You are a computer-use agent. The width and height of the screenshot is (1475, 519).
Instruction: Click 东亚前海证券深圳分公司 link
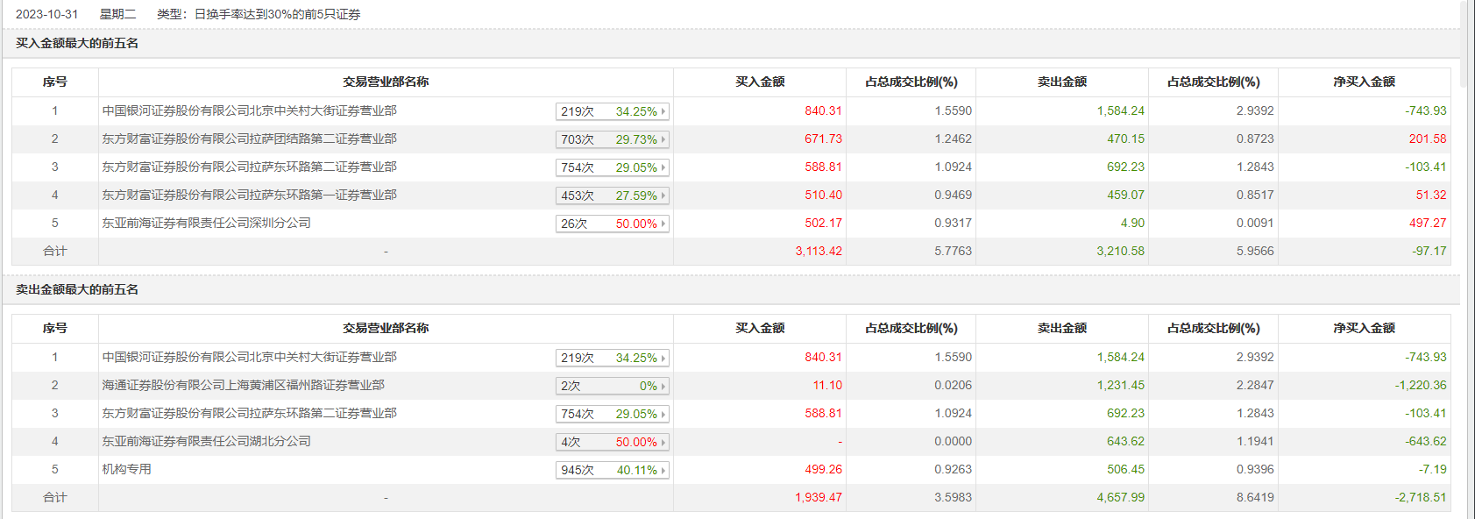pyautogui.click(x=206, y=224)
